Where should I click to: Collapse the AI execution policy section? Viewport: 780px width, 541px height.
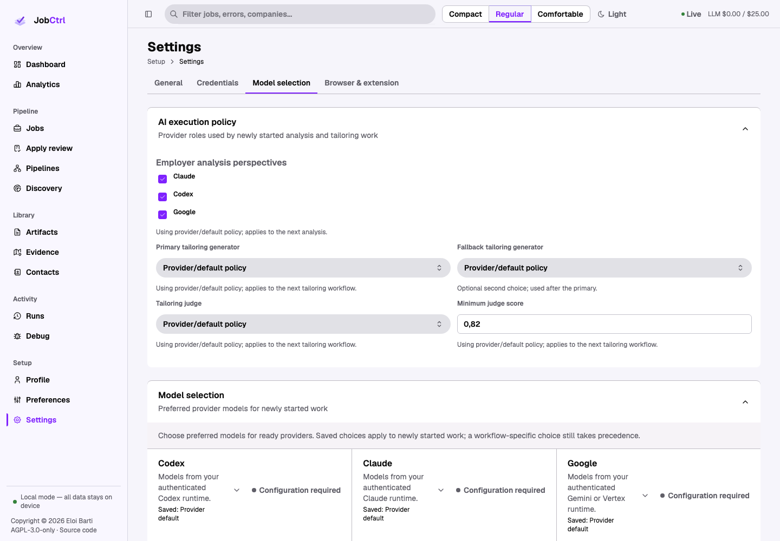[745, 129]
